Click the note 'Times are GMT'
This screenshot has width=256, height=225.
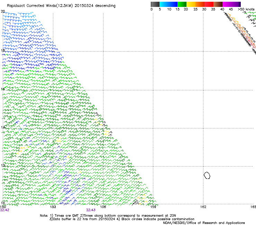point(67,216)
